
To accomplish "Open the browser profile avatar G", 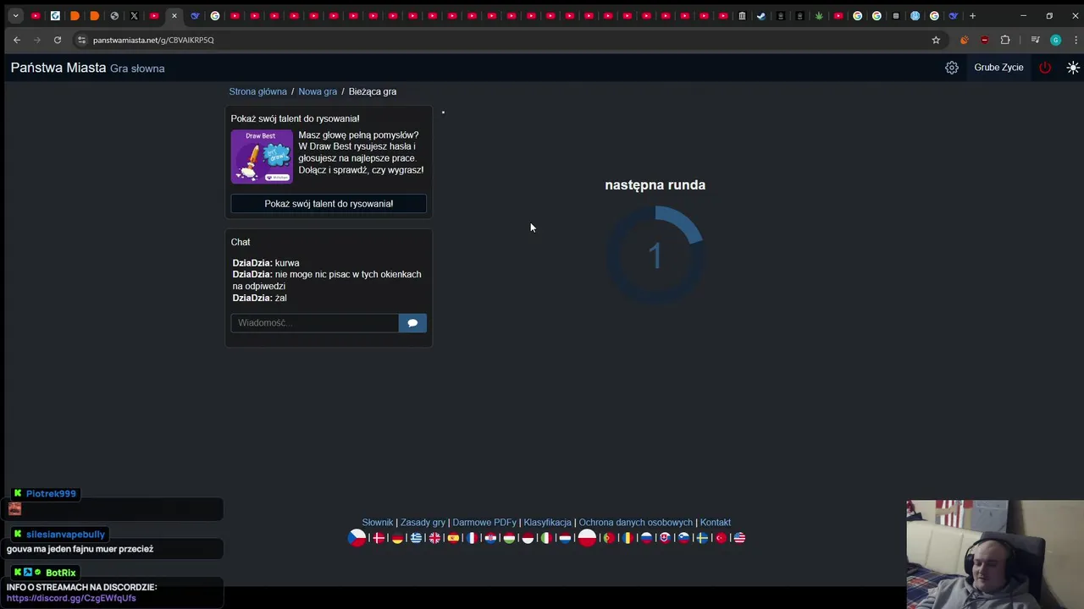I will pyautogui.click(x=1055, y=40).
